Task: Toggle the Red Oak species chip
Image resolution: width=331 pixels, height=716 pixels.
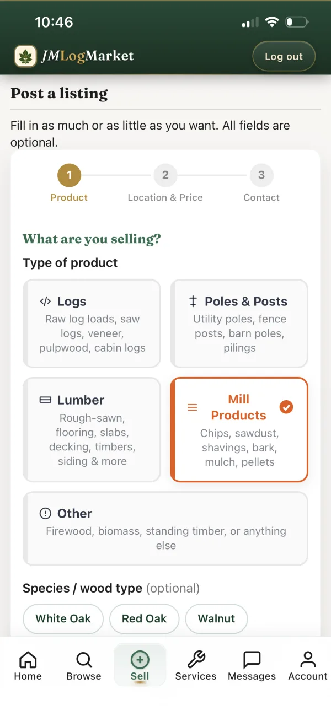Action: click(x=144, y=618)
